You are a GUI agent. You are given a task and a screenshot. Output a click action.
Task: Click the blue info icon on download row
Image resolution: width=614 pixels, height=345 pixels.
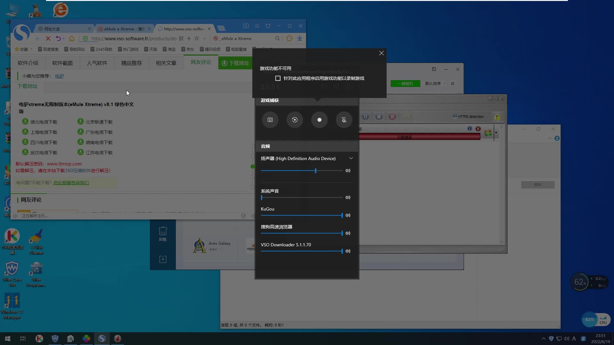(469, 128)
